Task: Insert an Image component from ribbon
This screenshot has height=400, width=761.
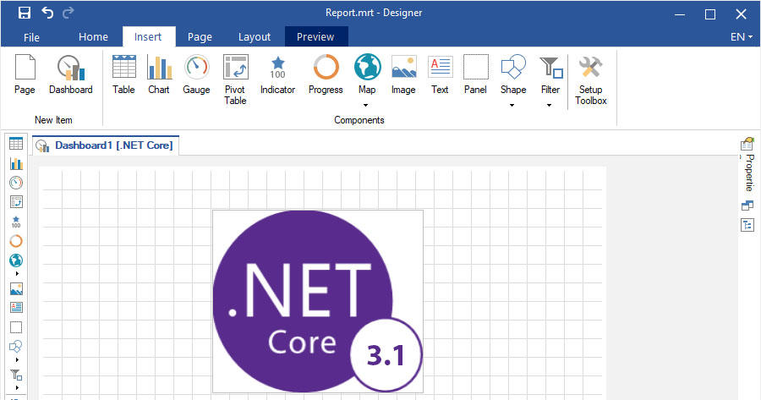Action: (x=403, y=74)
